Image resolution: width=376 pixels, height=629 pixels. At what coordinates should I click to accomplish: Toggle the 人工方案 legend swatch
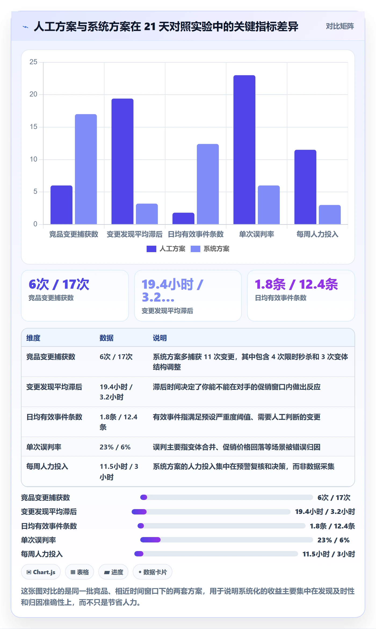pyautogui.click(x=151, y=249)
